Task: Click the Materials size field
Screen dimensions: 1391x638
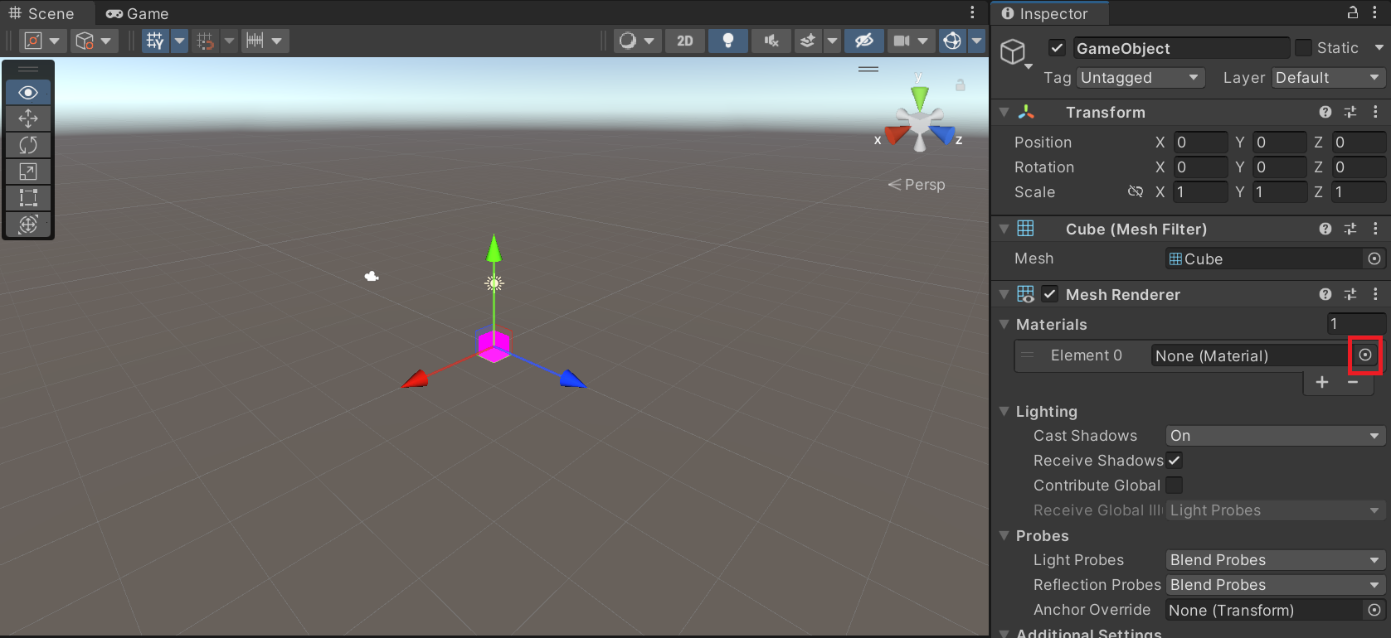Action: [x=1355, y=324]
